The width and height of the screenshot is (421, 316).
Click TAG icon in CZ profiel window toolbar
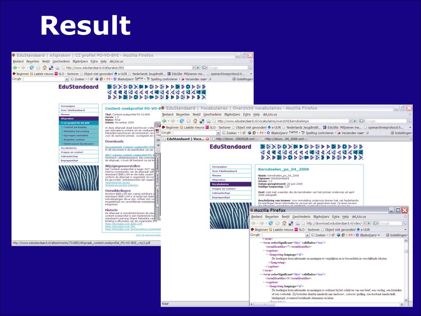coord(57,68)
